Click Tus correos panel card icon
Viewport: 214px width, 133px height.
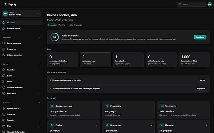162,106
